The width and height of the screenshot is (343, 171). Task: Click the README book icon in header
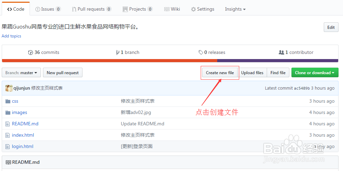[x=8, y=162]
